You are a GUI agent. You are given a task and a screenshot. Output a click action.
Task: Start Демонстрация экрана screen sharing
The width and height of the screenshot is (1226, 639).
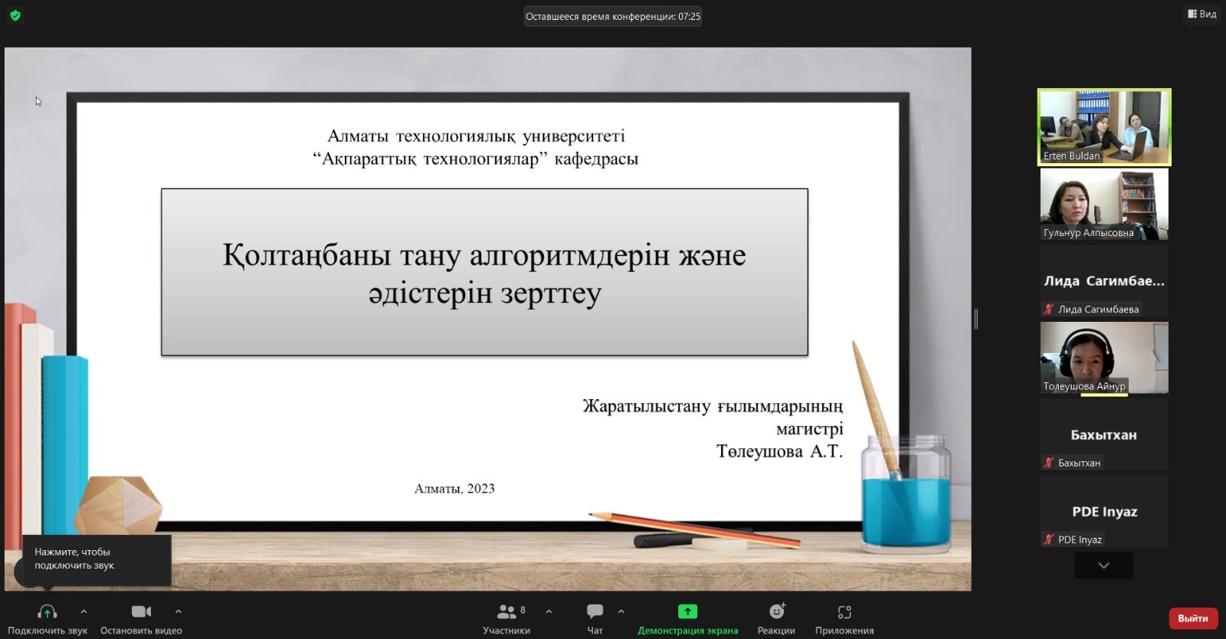687,619
